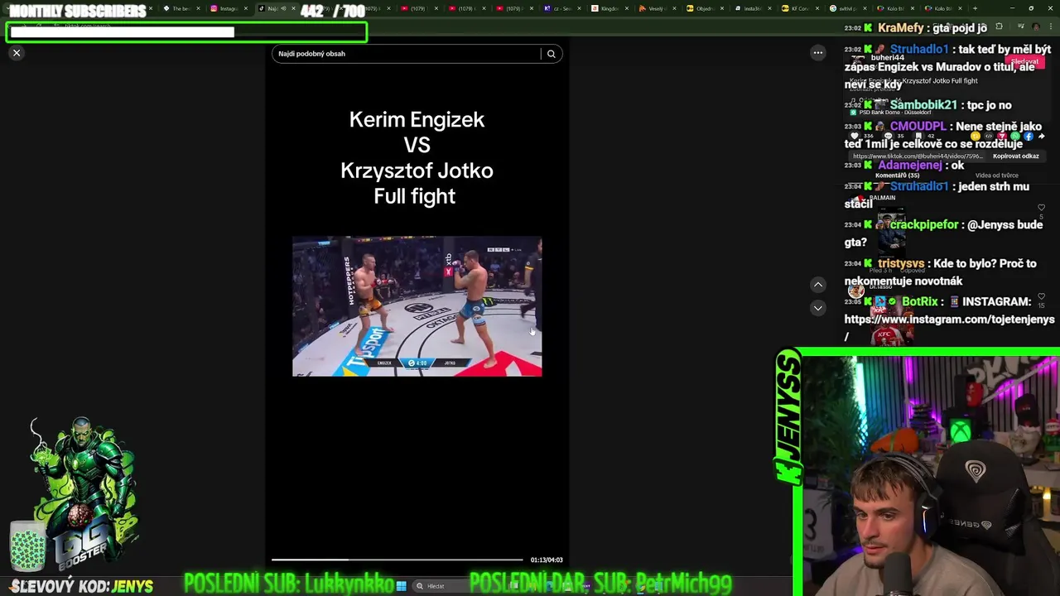Click the search magnifier icon beside Najdi podobný obsah
The width and height of the screenshot is (1060, 596).
[551, 54]
